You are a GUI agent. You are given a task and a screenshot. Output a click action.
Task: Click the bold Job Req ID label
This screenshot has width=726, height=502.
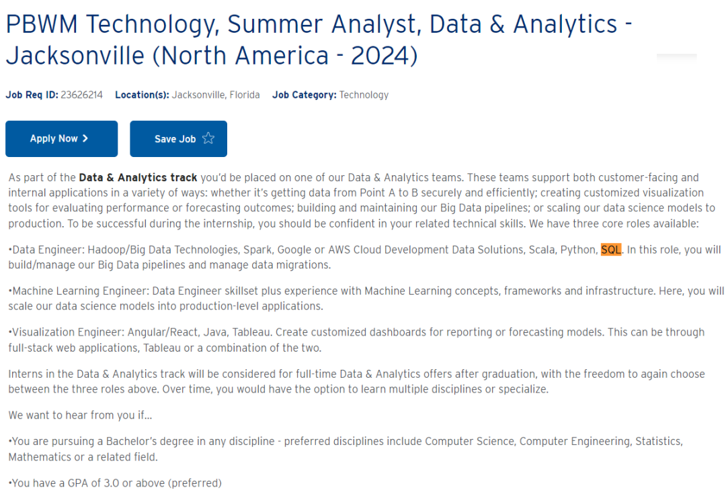32,95
